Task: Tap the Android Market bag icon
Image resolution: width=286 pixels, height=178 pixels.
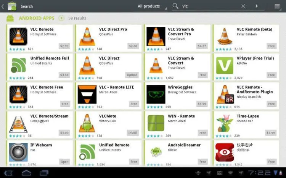Action: click(12, 6)
